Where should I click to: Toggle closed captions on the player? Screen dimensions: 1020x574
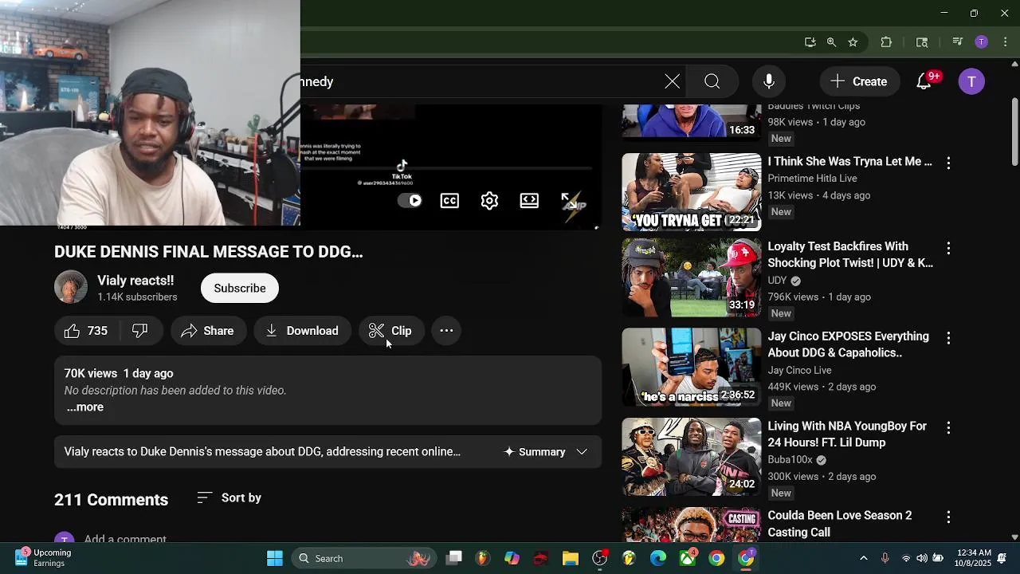(x=449, y=201)
